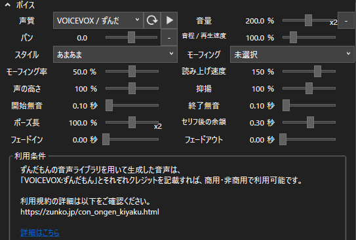Click the x2 marker on ポーズ長 slider
Viewport: 356px width, 240px height.
click(158, 126)
